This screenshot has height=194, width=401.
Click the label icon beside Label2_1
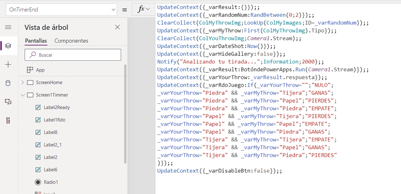tap(38, 145)
